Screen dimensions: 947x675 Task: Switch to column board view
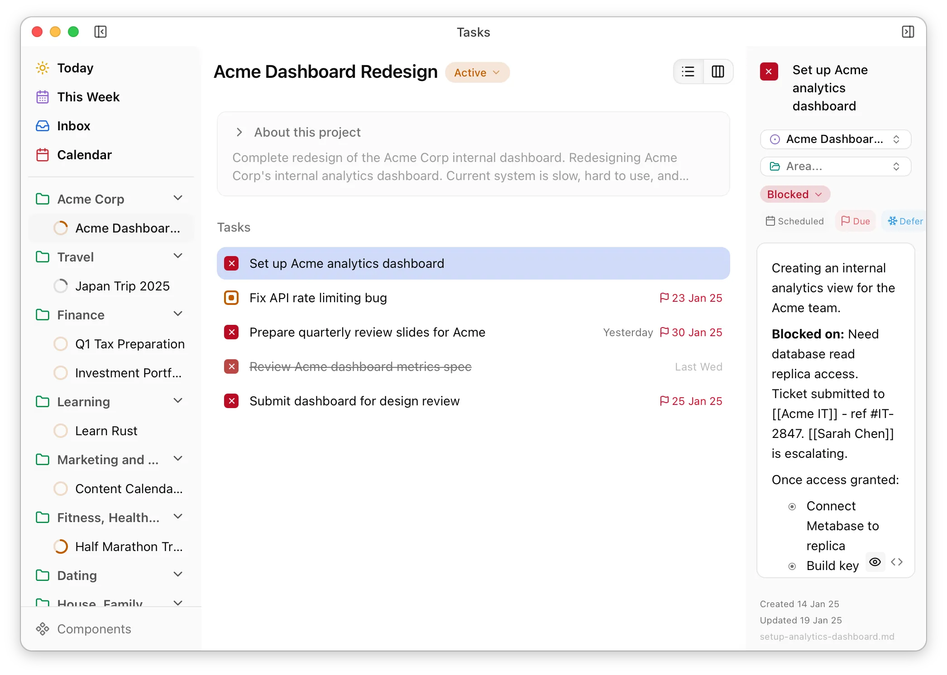point(717,71)
